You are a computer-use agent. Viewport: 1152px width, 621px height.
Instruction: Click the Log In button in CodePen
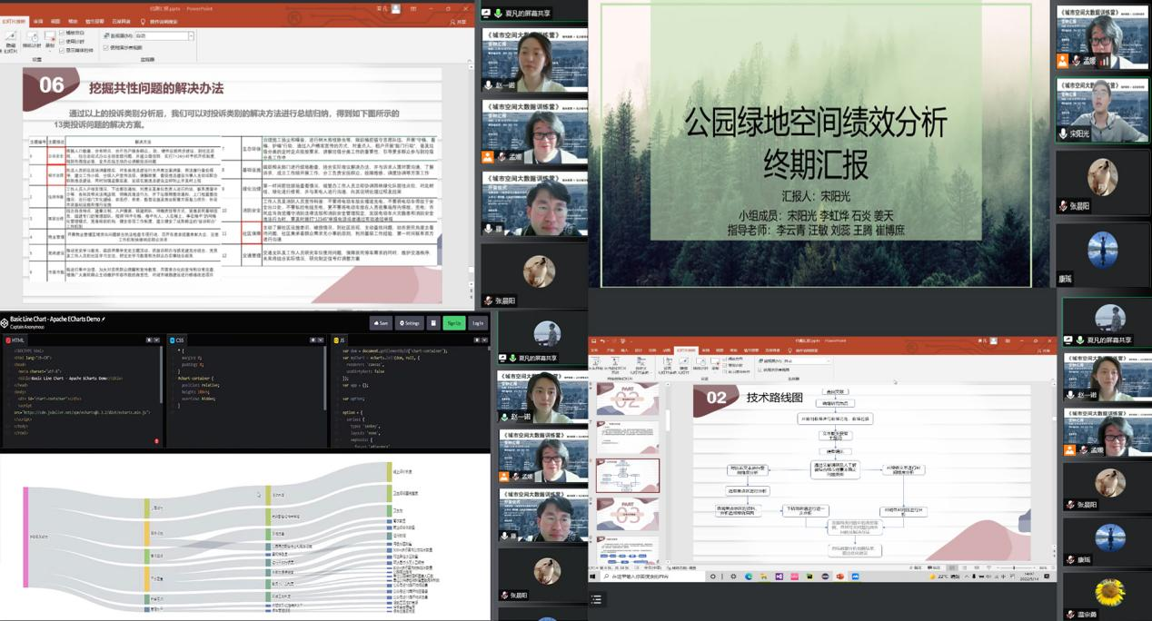click(478, 322)
